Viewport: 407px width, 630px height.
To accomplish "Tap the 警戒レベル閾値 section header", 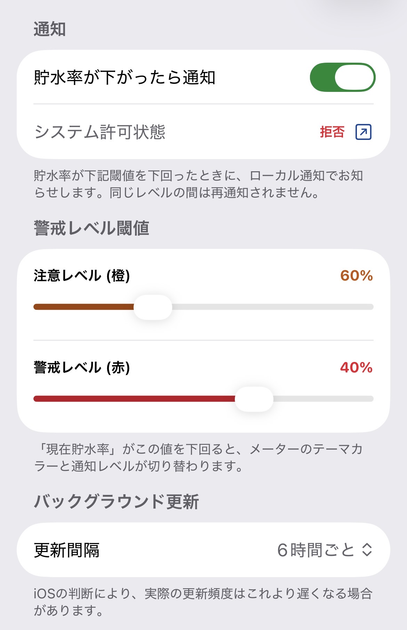I will (91, 228).
